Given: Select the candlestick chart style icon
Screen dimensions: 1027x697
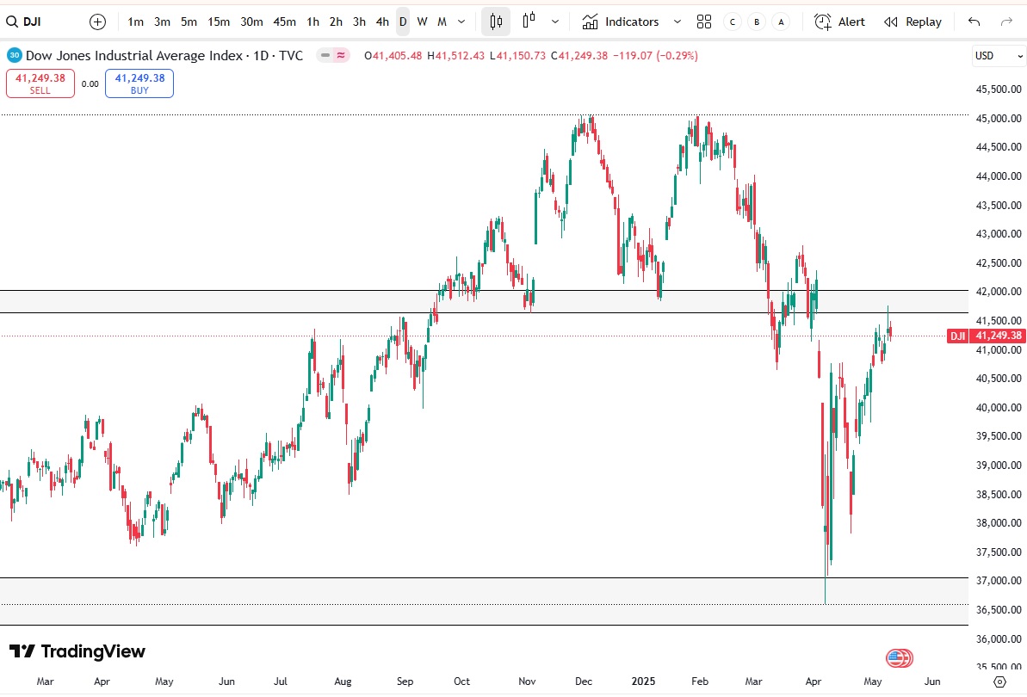Looking at the screenshot, I should [x=495, y=22].
